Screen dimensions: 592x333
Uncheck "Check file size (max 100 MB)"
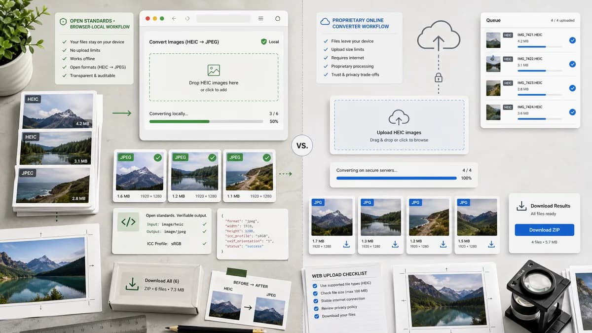pyautogui.click(x=315, y=294)
